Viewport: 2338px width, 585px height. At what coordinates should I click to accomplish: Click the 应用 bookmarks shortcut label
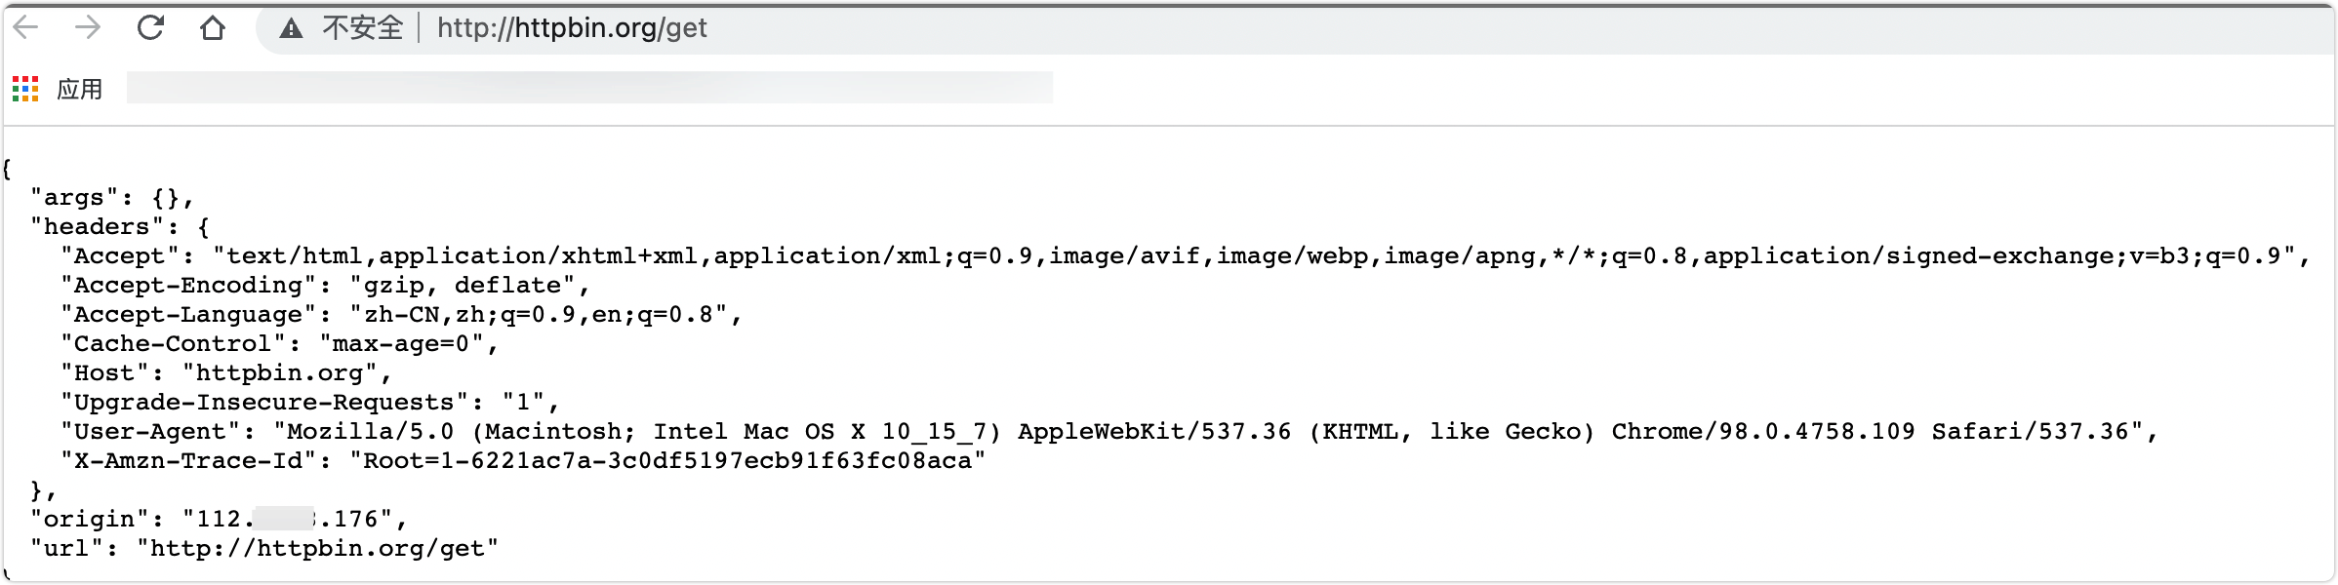click(79, 90)
